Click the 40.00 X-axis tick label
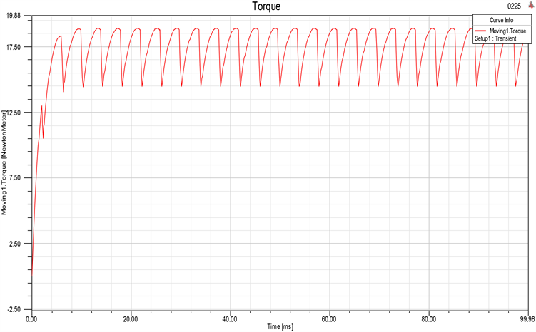 coord(231,319)
